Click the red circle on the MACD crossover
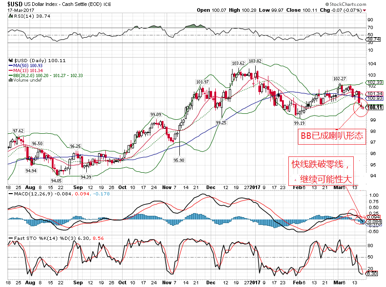This screenshot has width=386, height=287. (353, 214)
